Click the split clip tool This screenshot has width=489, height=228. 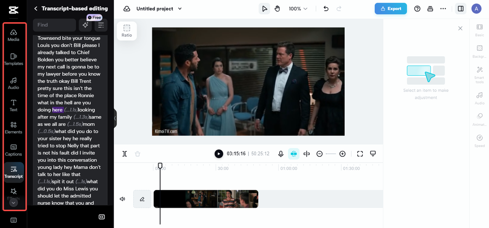pyautogui.click(x=125, y=154)
